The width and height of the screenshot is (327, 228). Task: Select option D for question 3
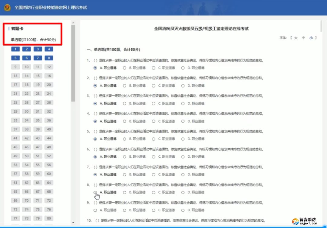coord(183,103)
